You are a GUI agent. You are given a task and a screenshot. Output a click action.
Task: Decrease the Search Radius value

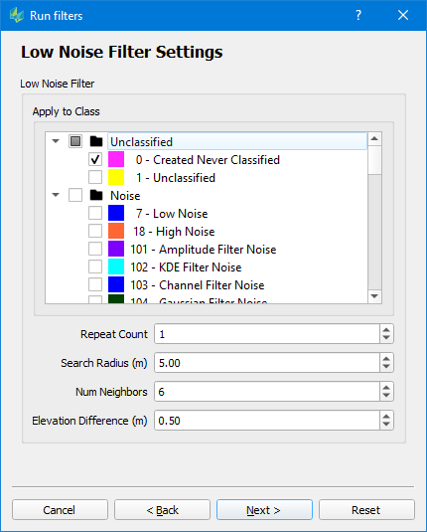(386, 367)
